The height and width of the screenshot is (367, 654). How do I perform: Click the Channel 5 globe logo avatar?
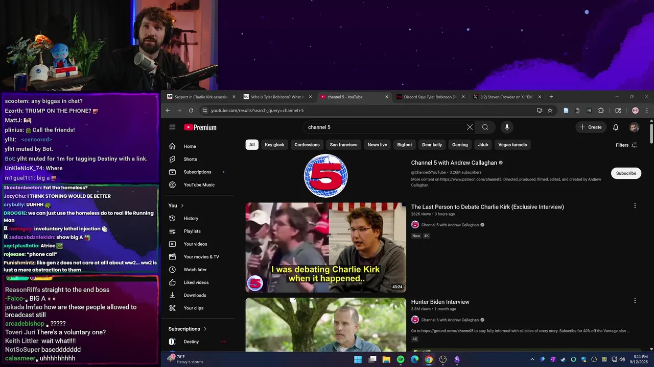[326, 175]
